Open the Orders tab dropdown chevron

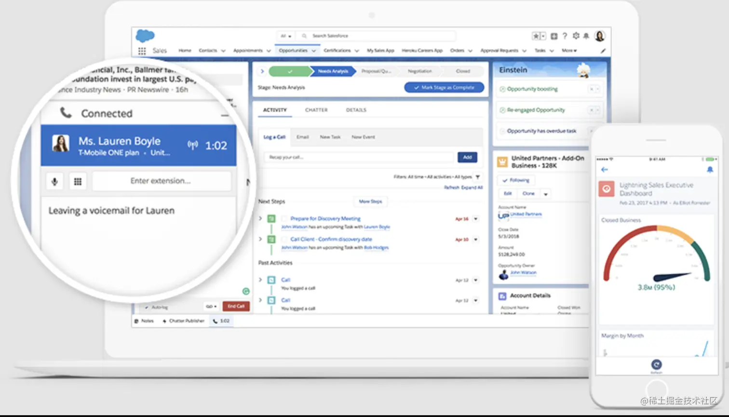pyautogui.click(x=470, y=51)
